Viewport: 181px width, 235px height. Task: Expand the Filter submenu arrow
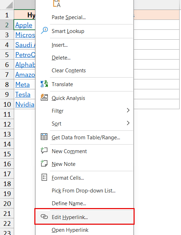[x=128, y=110]
